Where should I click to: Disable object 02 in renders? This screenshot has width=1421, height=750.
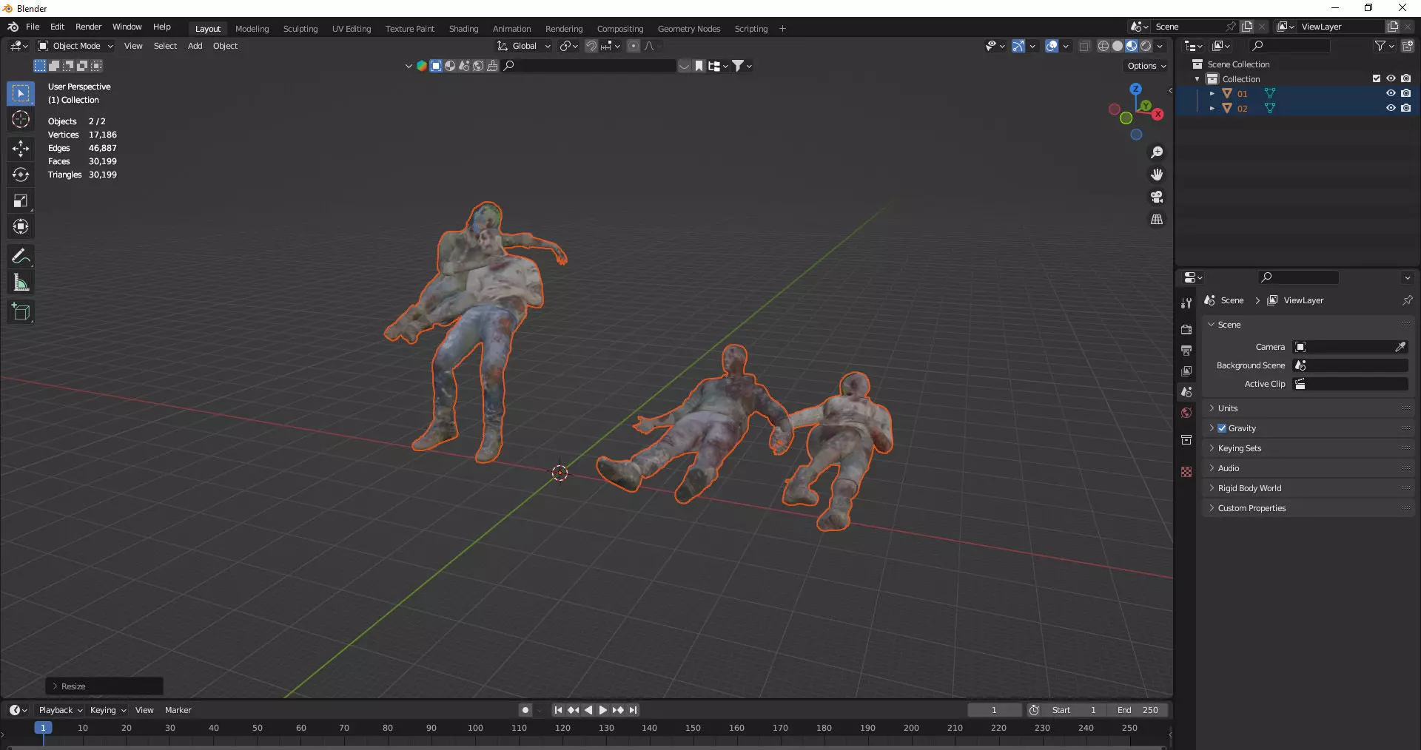click(1405, 108)
